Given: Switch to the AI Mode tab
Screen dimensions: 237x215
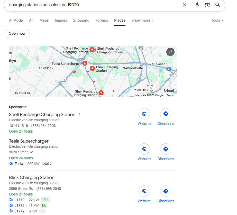Looking at the screenshot, I should [x=16, y=20].
